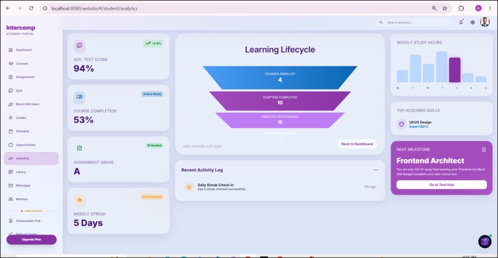Open the Chrome three-dot menu
Image resolution: width=498 pixels, height=258 pixels.
(x=490, y=8)
